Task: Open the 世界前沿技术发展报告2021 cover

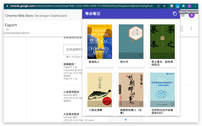Action: (x=163, y=90)
